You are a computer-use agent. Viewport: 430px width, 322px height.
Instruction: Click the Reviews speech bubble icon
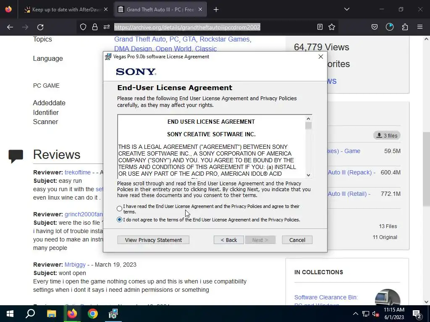click(x=16, y=156)
